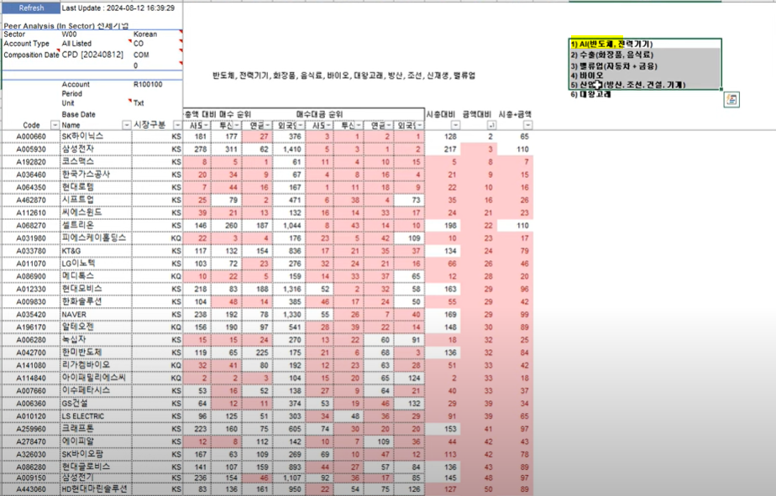Open the Name column filter dropdown
The width and height of the screenshot is (776, 496).
point(127,126)
